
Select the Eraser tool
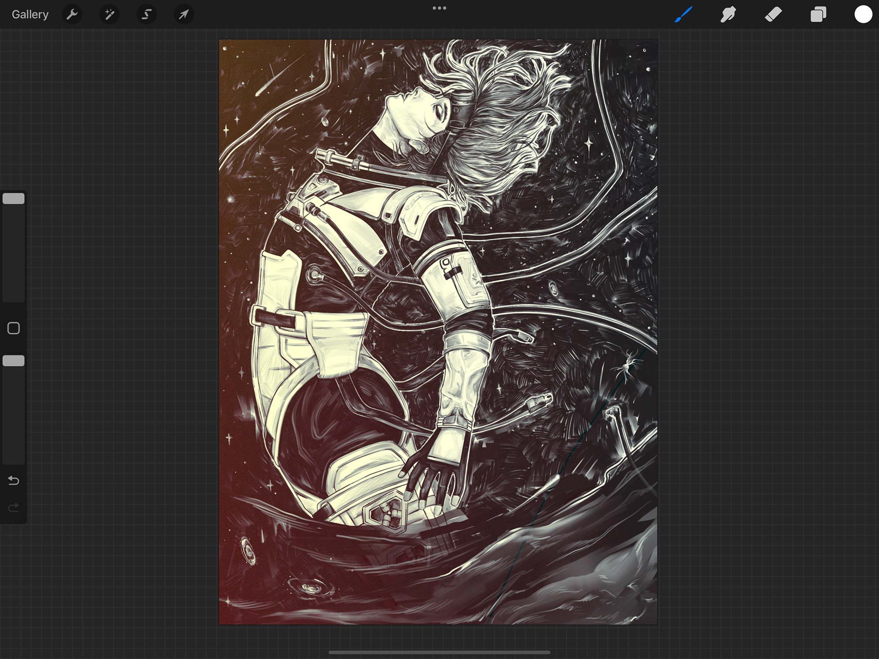pyautogui.click(x=773, y=15)
